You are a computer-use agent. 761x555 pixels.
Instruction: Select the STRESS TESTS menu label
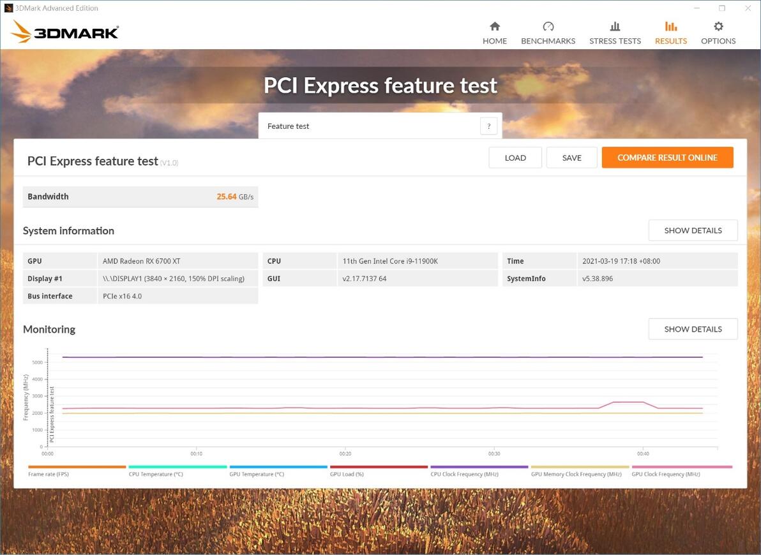(615, 41)
